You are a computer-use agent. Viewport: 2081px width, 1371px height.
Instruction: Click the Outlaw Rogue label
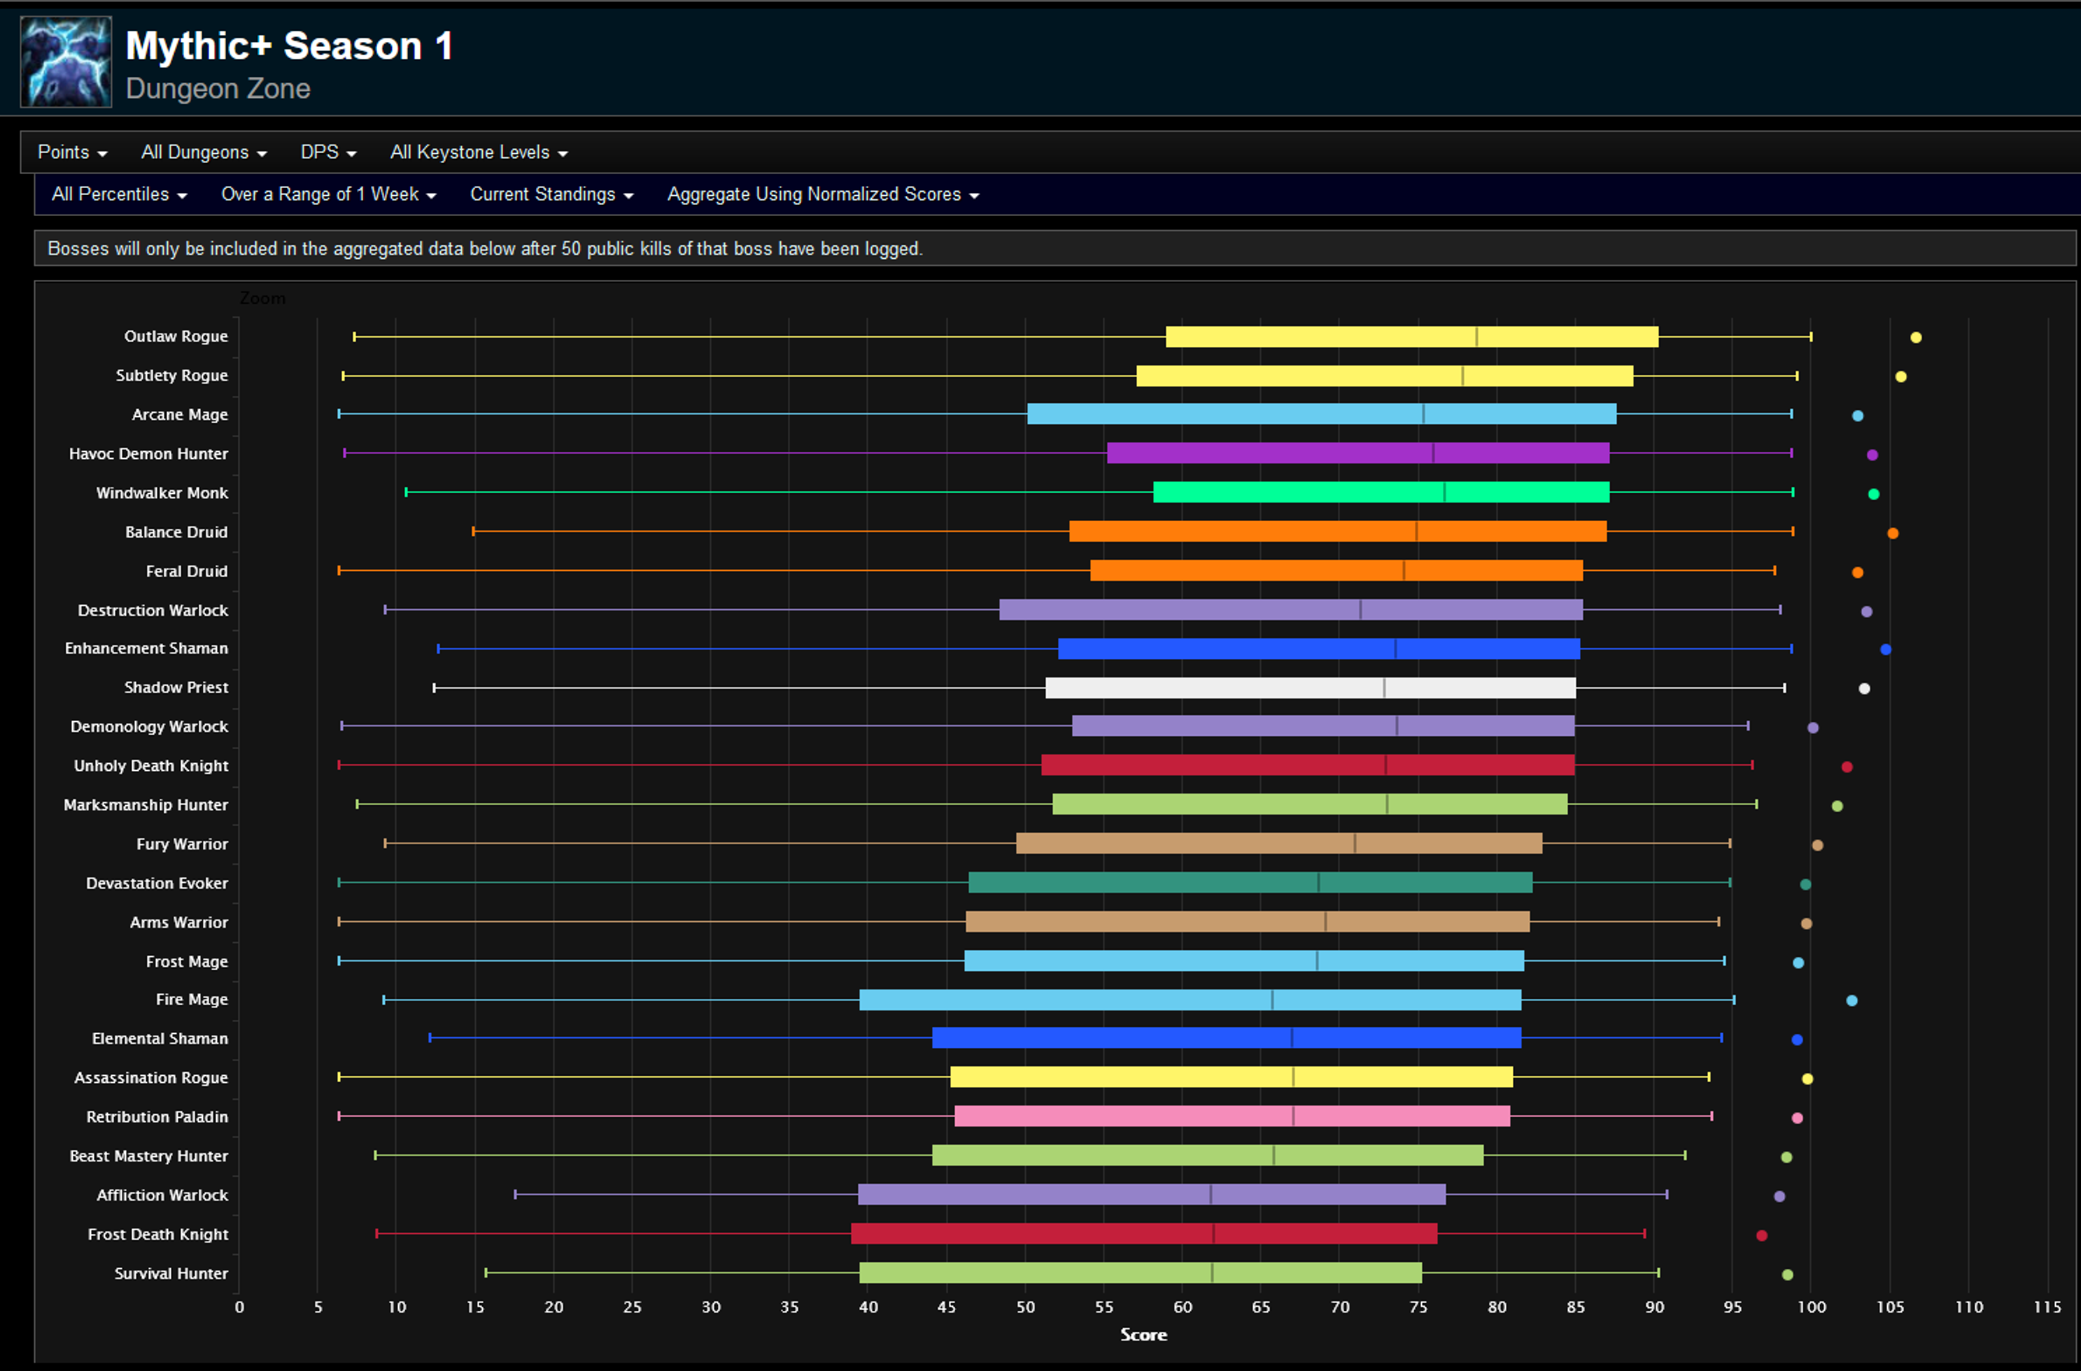(176, 336)
